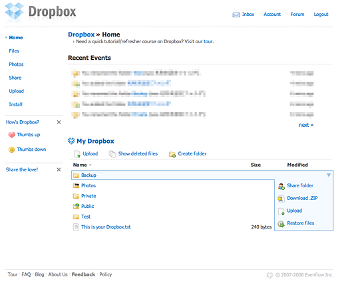The image size is (340, 283).
Task: Click the Download .ZIP icon
Action: (x=281, y=199)
